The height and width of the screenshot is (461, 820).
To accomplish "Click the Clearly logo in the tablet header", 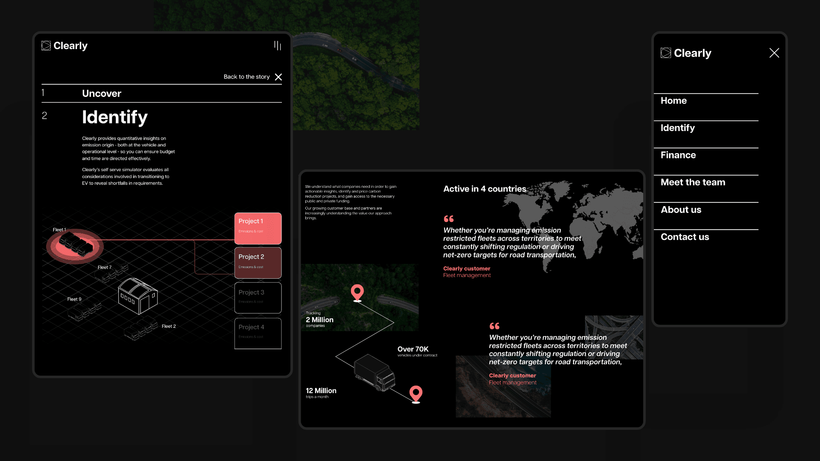I will click(x=64, y=46).
